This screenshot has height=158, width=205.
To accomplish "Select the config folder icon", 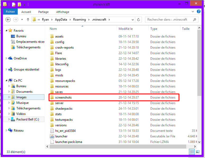I will click(52, 42).
